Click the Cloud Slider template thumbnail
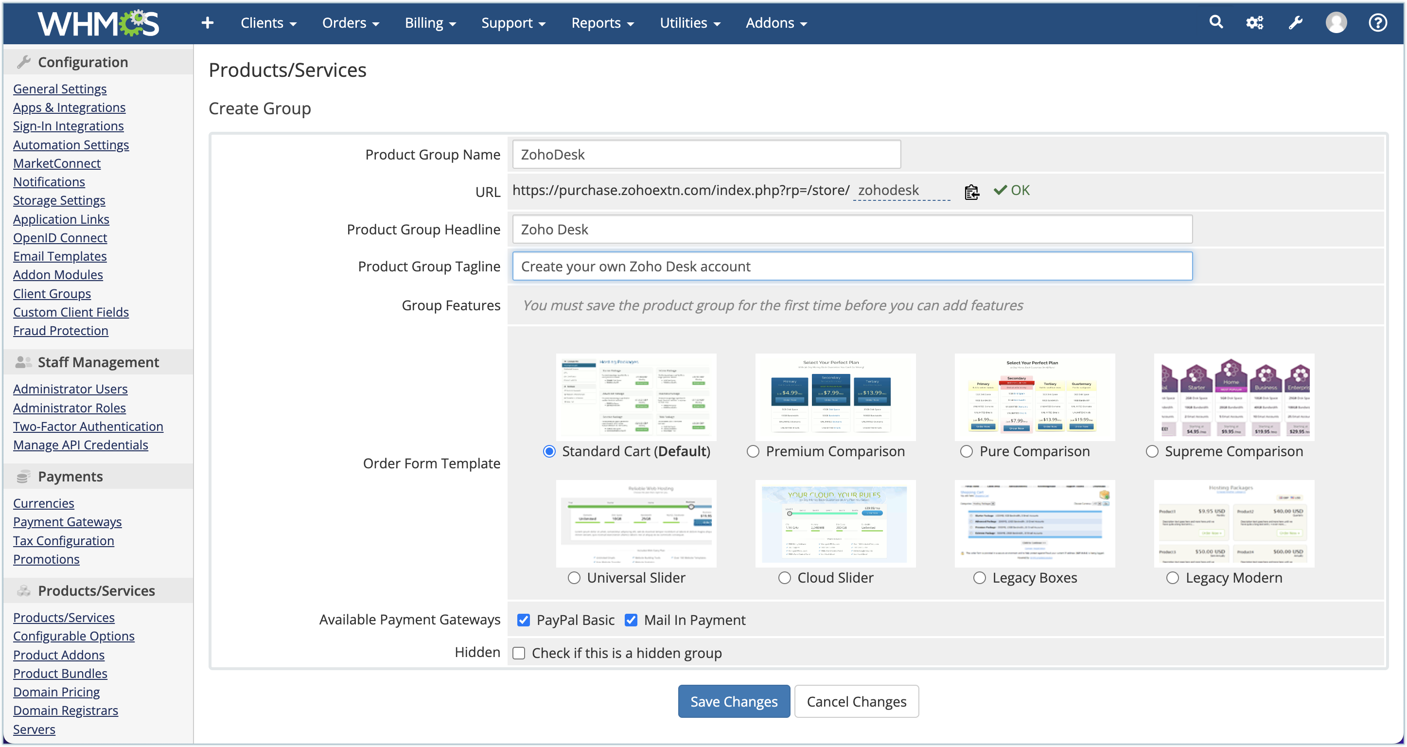Image resolution: width=1407 pixels, height=747 pixels. (835, 523)
